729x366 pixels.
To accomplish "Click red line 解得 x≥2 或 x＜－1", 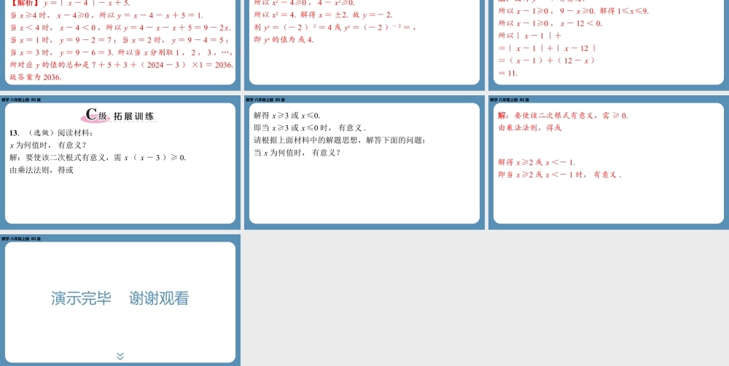I will coord(537,162).
